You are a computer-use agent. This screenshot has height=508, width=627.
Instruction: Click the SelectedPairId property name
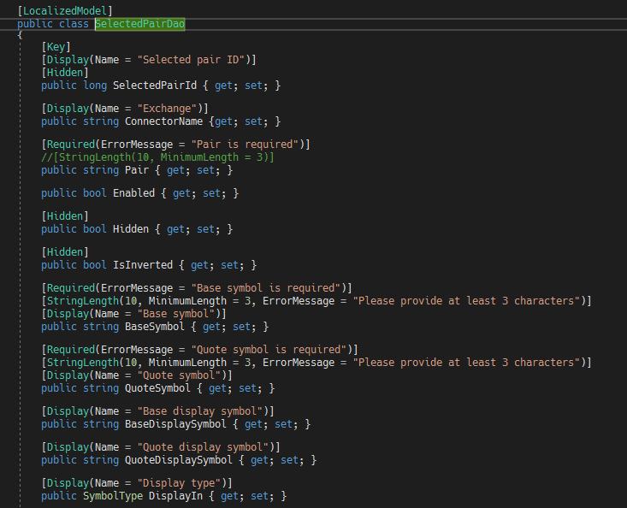coord(155,86)
